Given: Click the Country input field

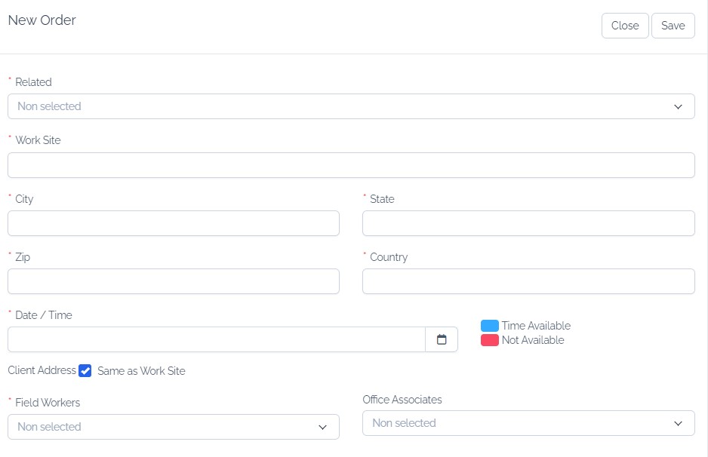Looking at the screenshot, I should [x=528, y=281].
